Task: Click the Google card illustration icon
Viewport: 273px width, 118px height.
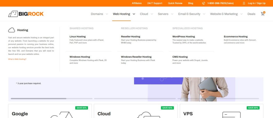Action: [x=62, y=115]
